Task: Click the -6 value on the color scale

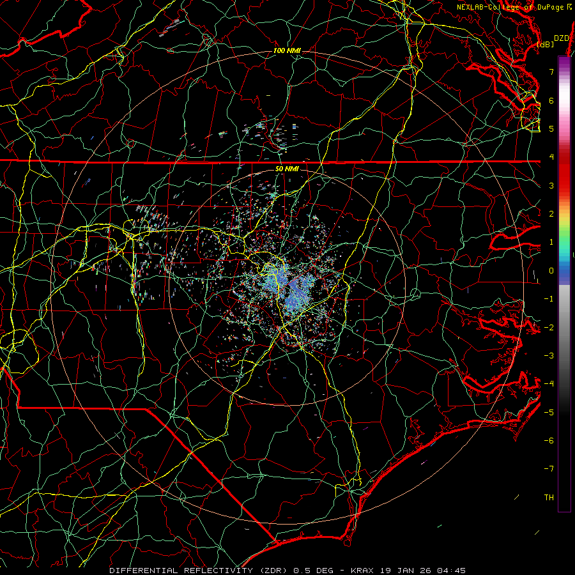Action: coord(549,441)
